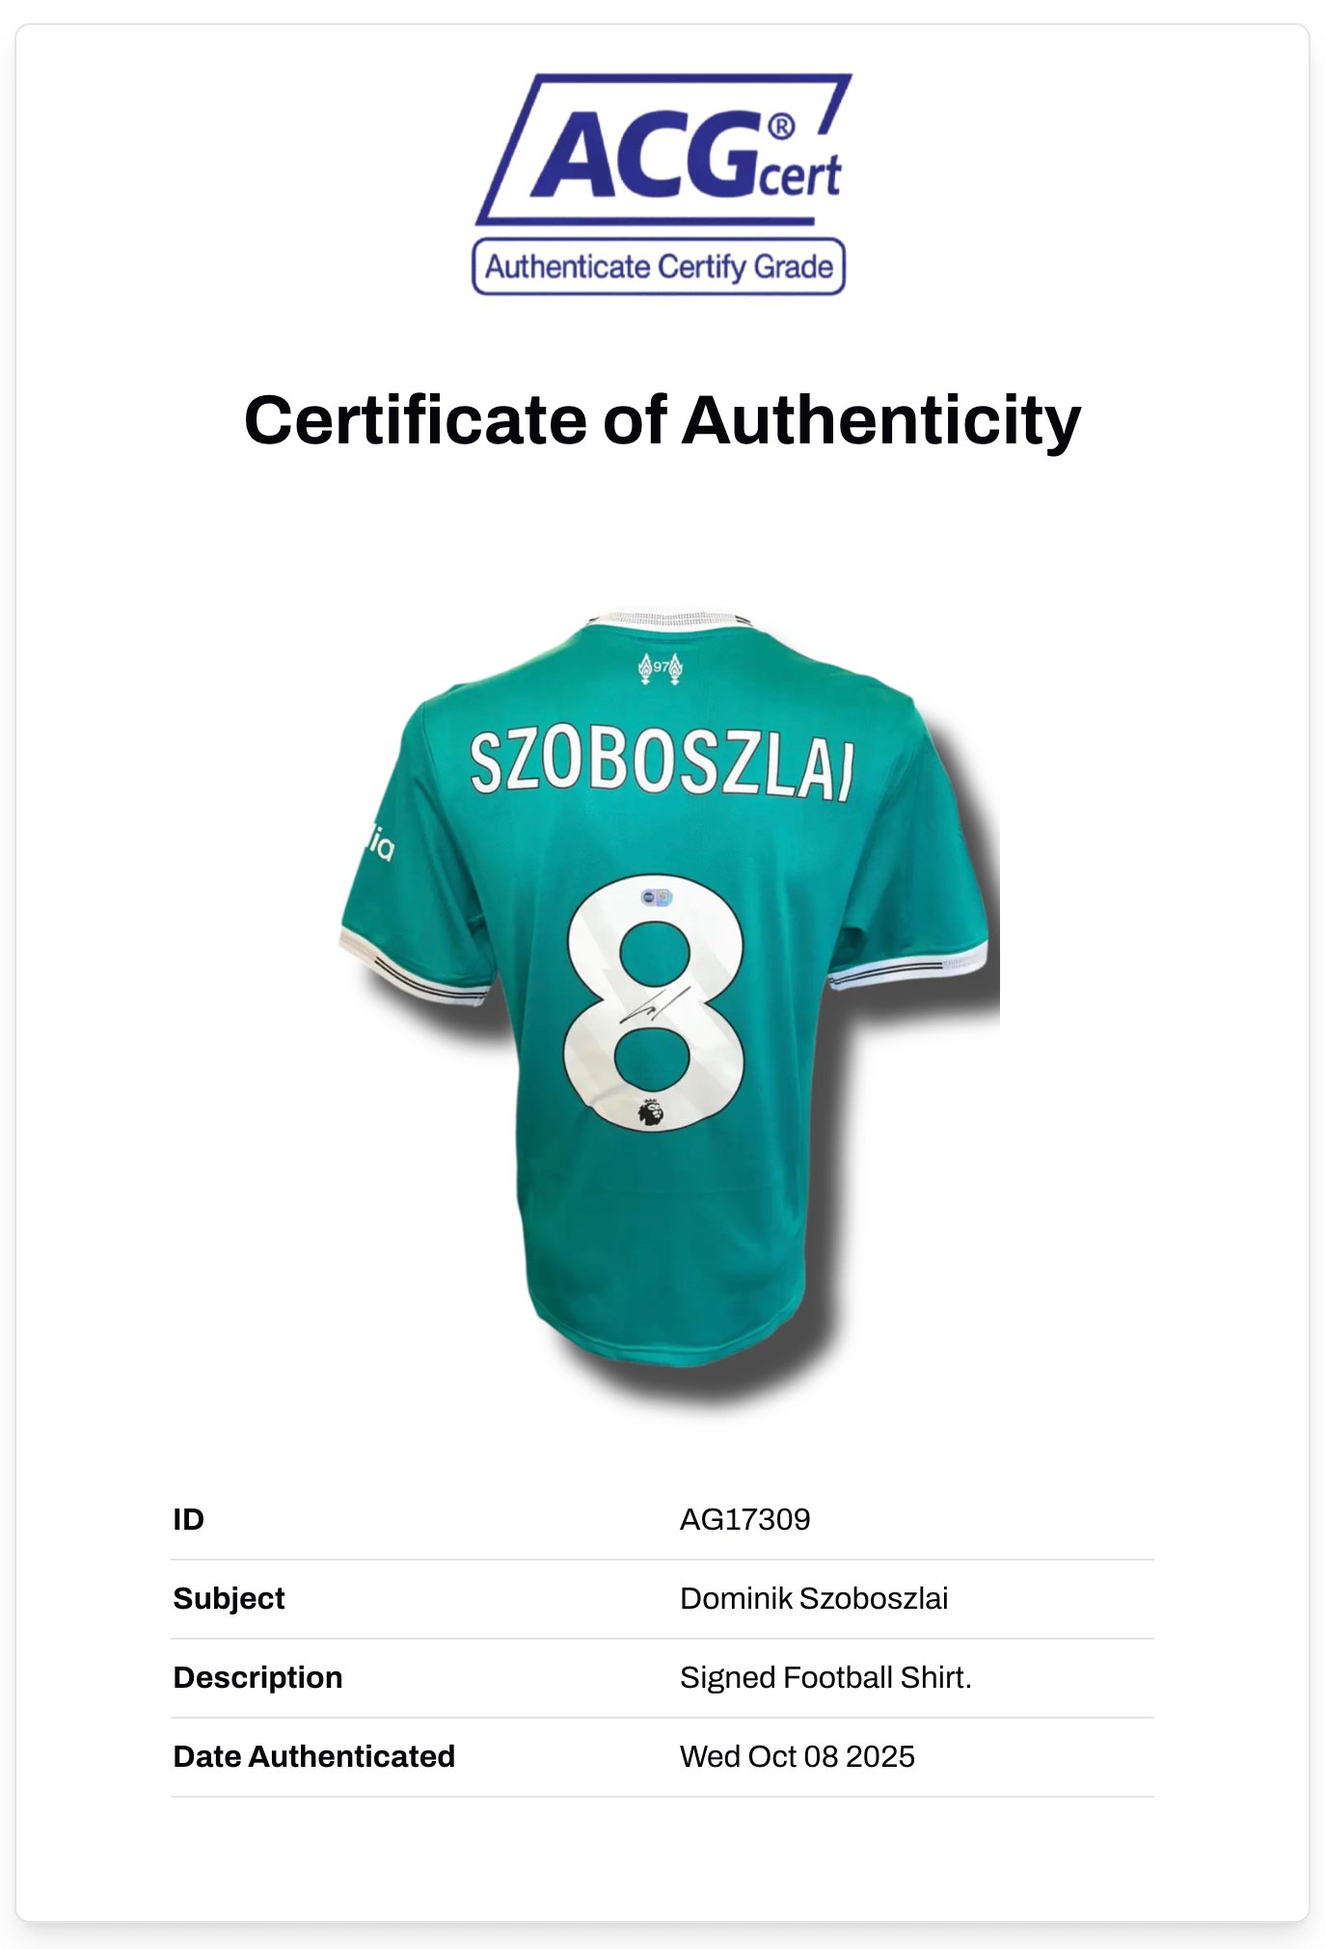Click SZOBOSZLAI name printed on shirt
Screen dimensions: 1325x1949
[x=662, y=765]
